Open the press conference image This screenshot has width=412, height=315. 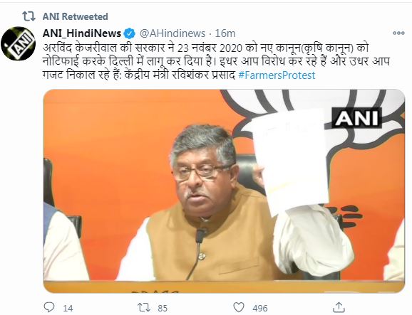click(224, 191)
